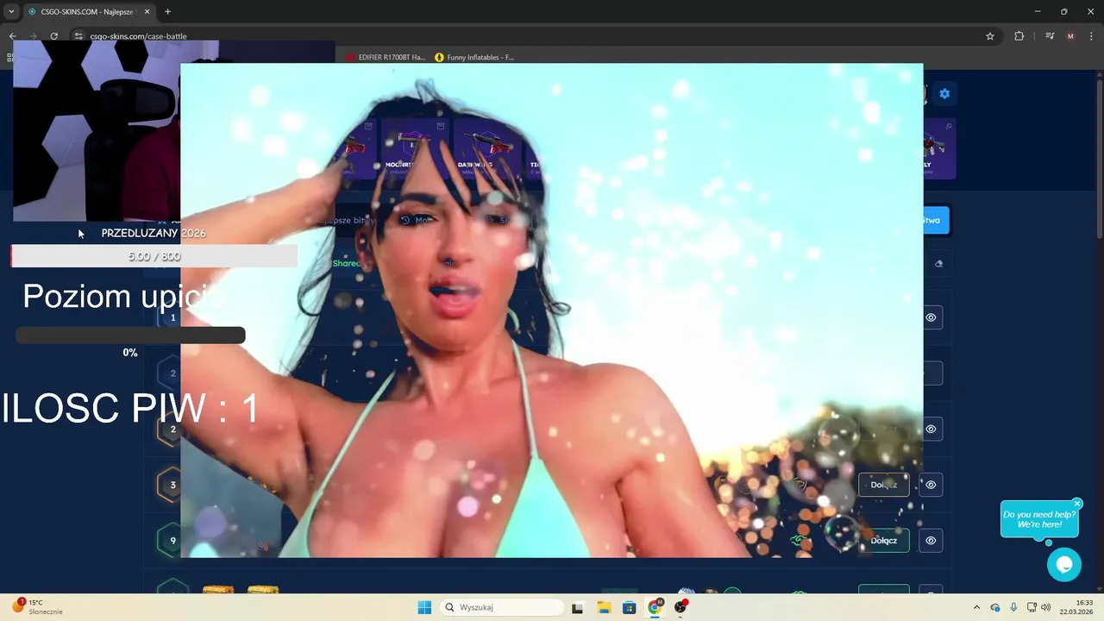Open File Explorer from the taskbar
1104x621 pixels.
604,607
